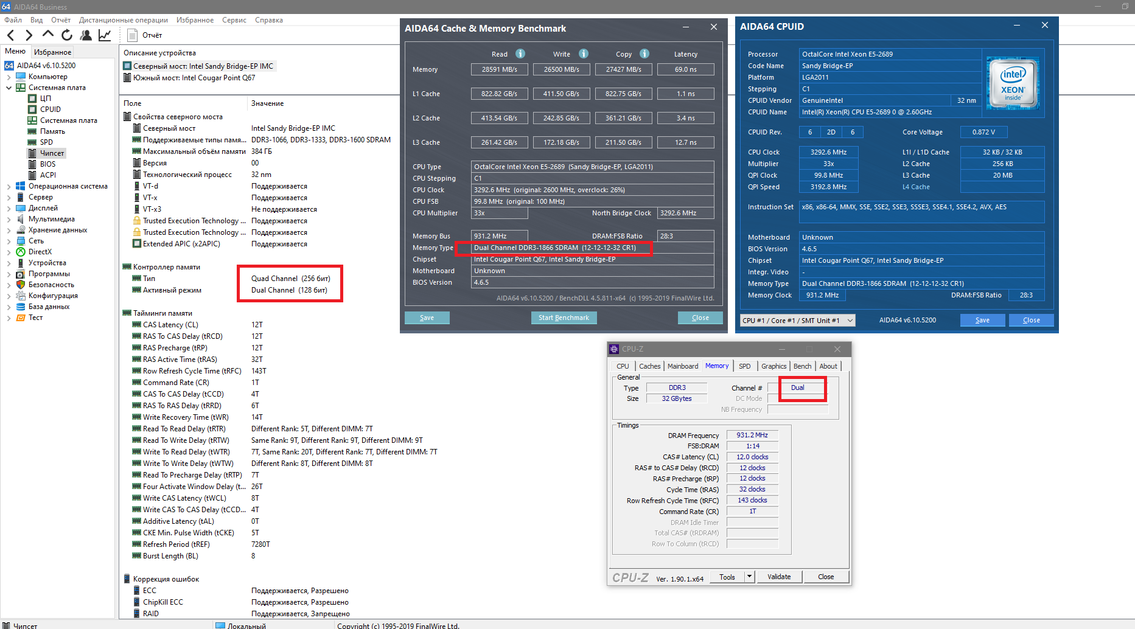Click the Intel Xeon inside logo in CPUID

pyautogui.click(x=1013, y=83)
